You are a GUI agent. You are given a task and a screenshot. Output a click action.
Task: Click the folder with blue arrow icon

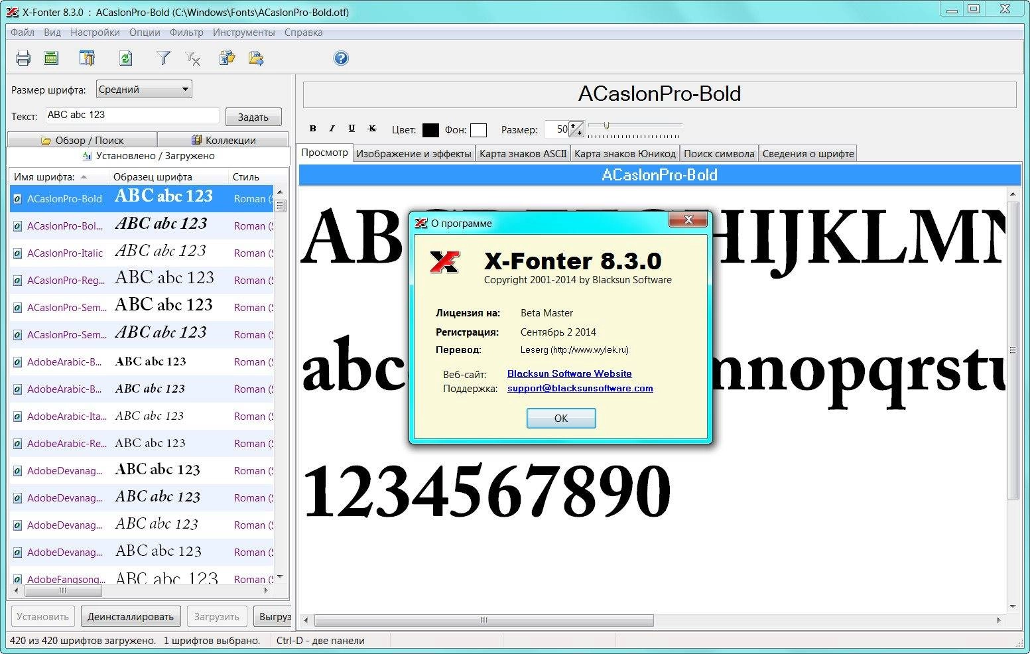[x=256, y=58]
